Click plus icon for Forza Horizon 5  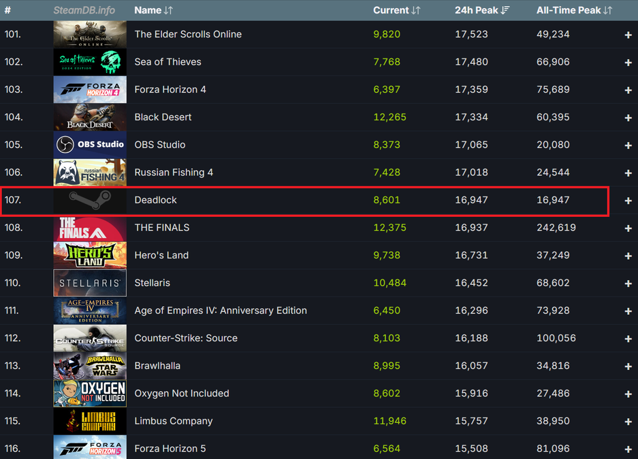(x=628, y=449)
